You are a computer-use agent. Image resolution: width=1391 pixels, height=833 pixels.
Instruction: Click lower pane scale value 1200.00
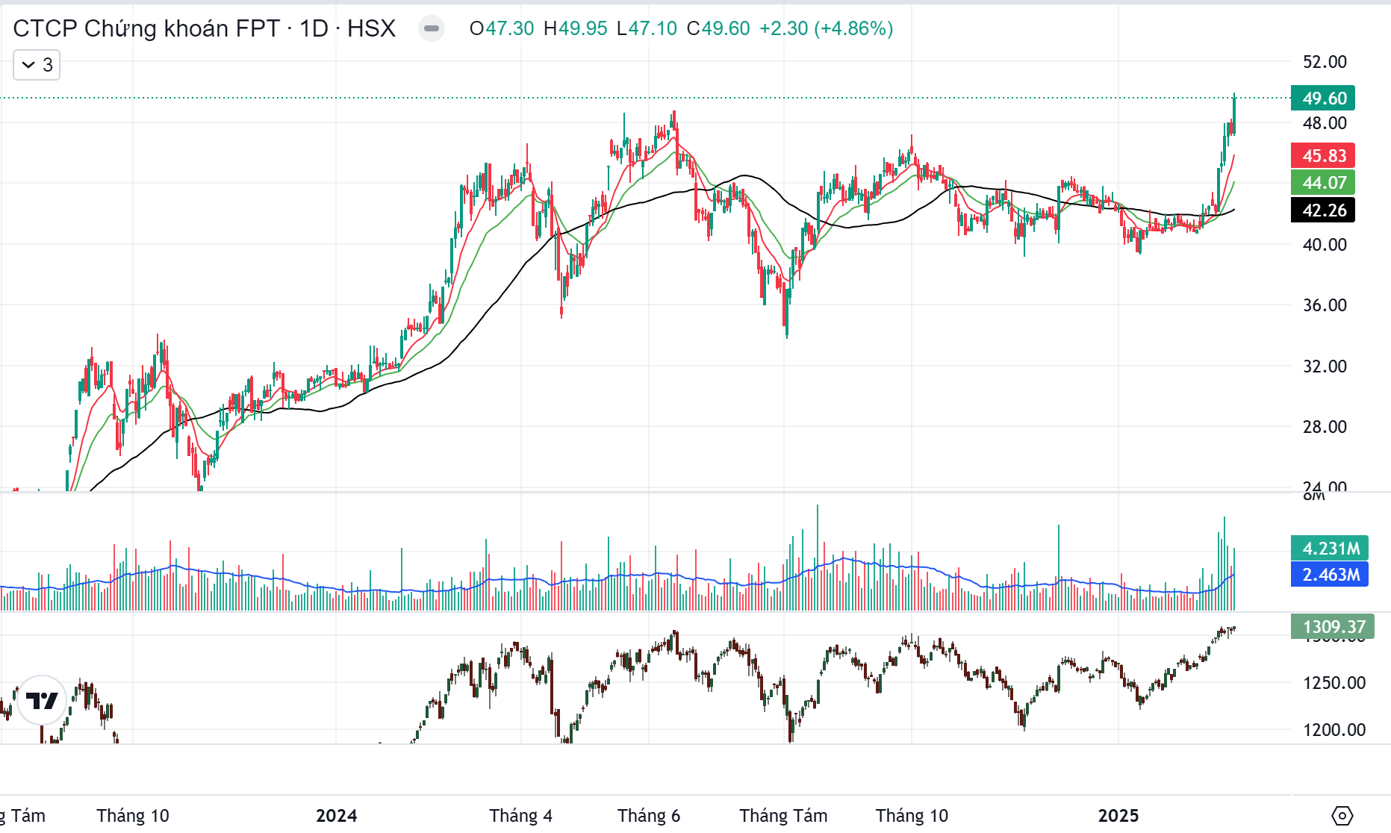pyautogui.click(x=1334, y=730)
